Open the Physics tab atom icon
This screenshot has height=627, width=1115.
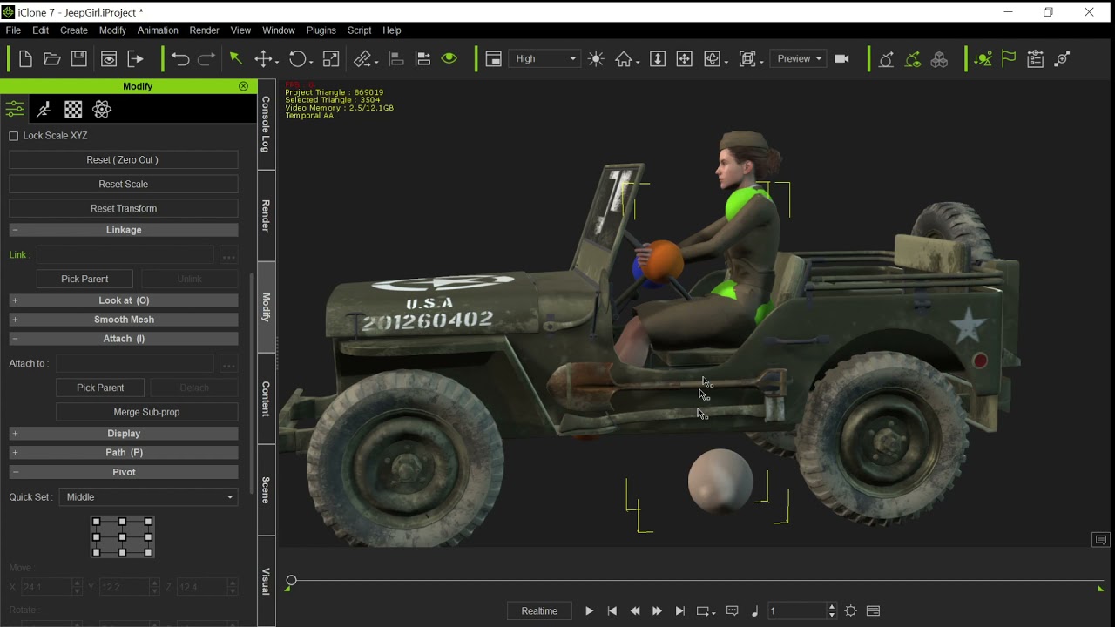coord(102,109)
